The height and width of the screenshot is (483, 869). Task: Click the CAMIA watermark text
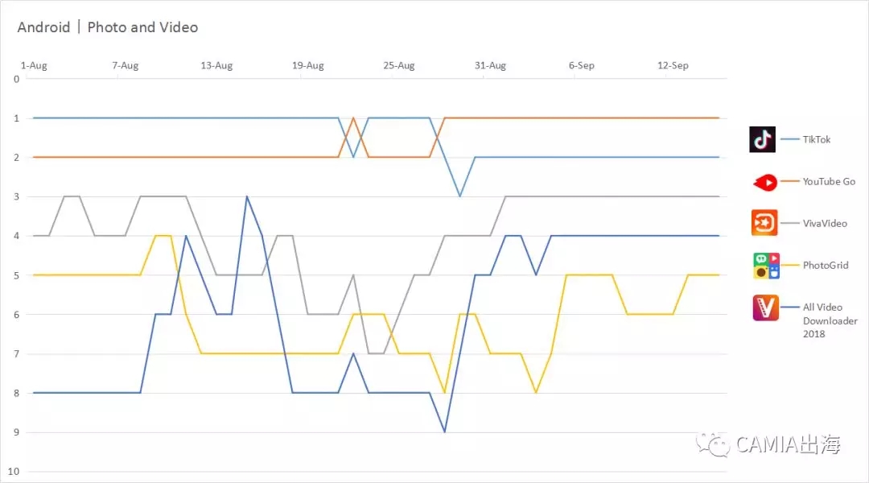(788, 444)
